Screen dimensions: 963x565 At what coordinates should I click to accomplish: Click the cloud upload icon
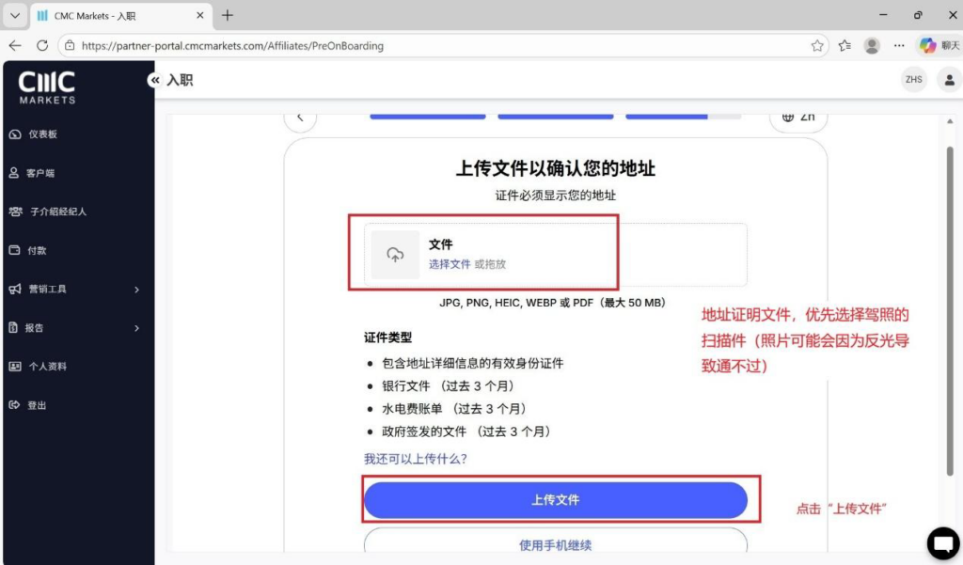(x=395, y=254)
